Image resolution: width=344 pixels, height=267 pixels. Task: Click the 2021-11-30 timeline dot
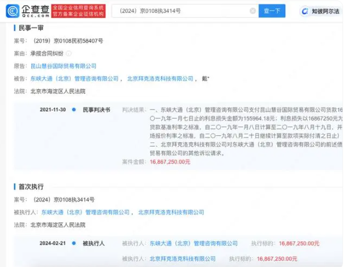pos(74,109)
